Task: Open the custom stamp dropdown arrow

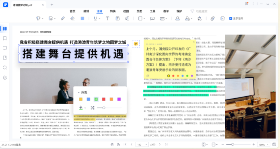Action: coord(191,19)
